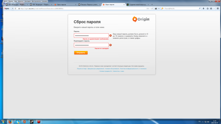221x124 pixels.
Task: Open a new tab with the plus button
Action: pyautogui.click(x=152, y=5)
